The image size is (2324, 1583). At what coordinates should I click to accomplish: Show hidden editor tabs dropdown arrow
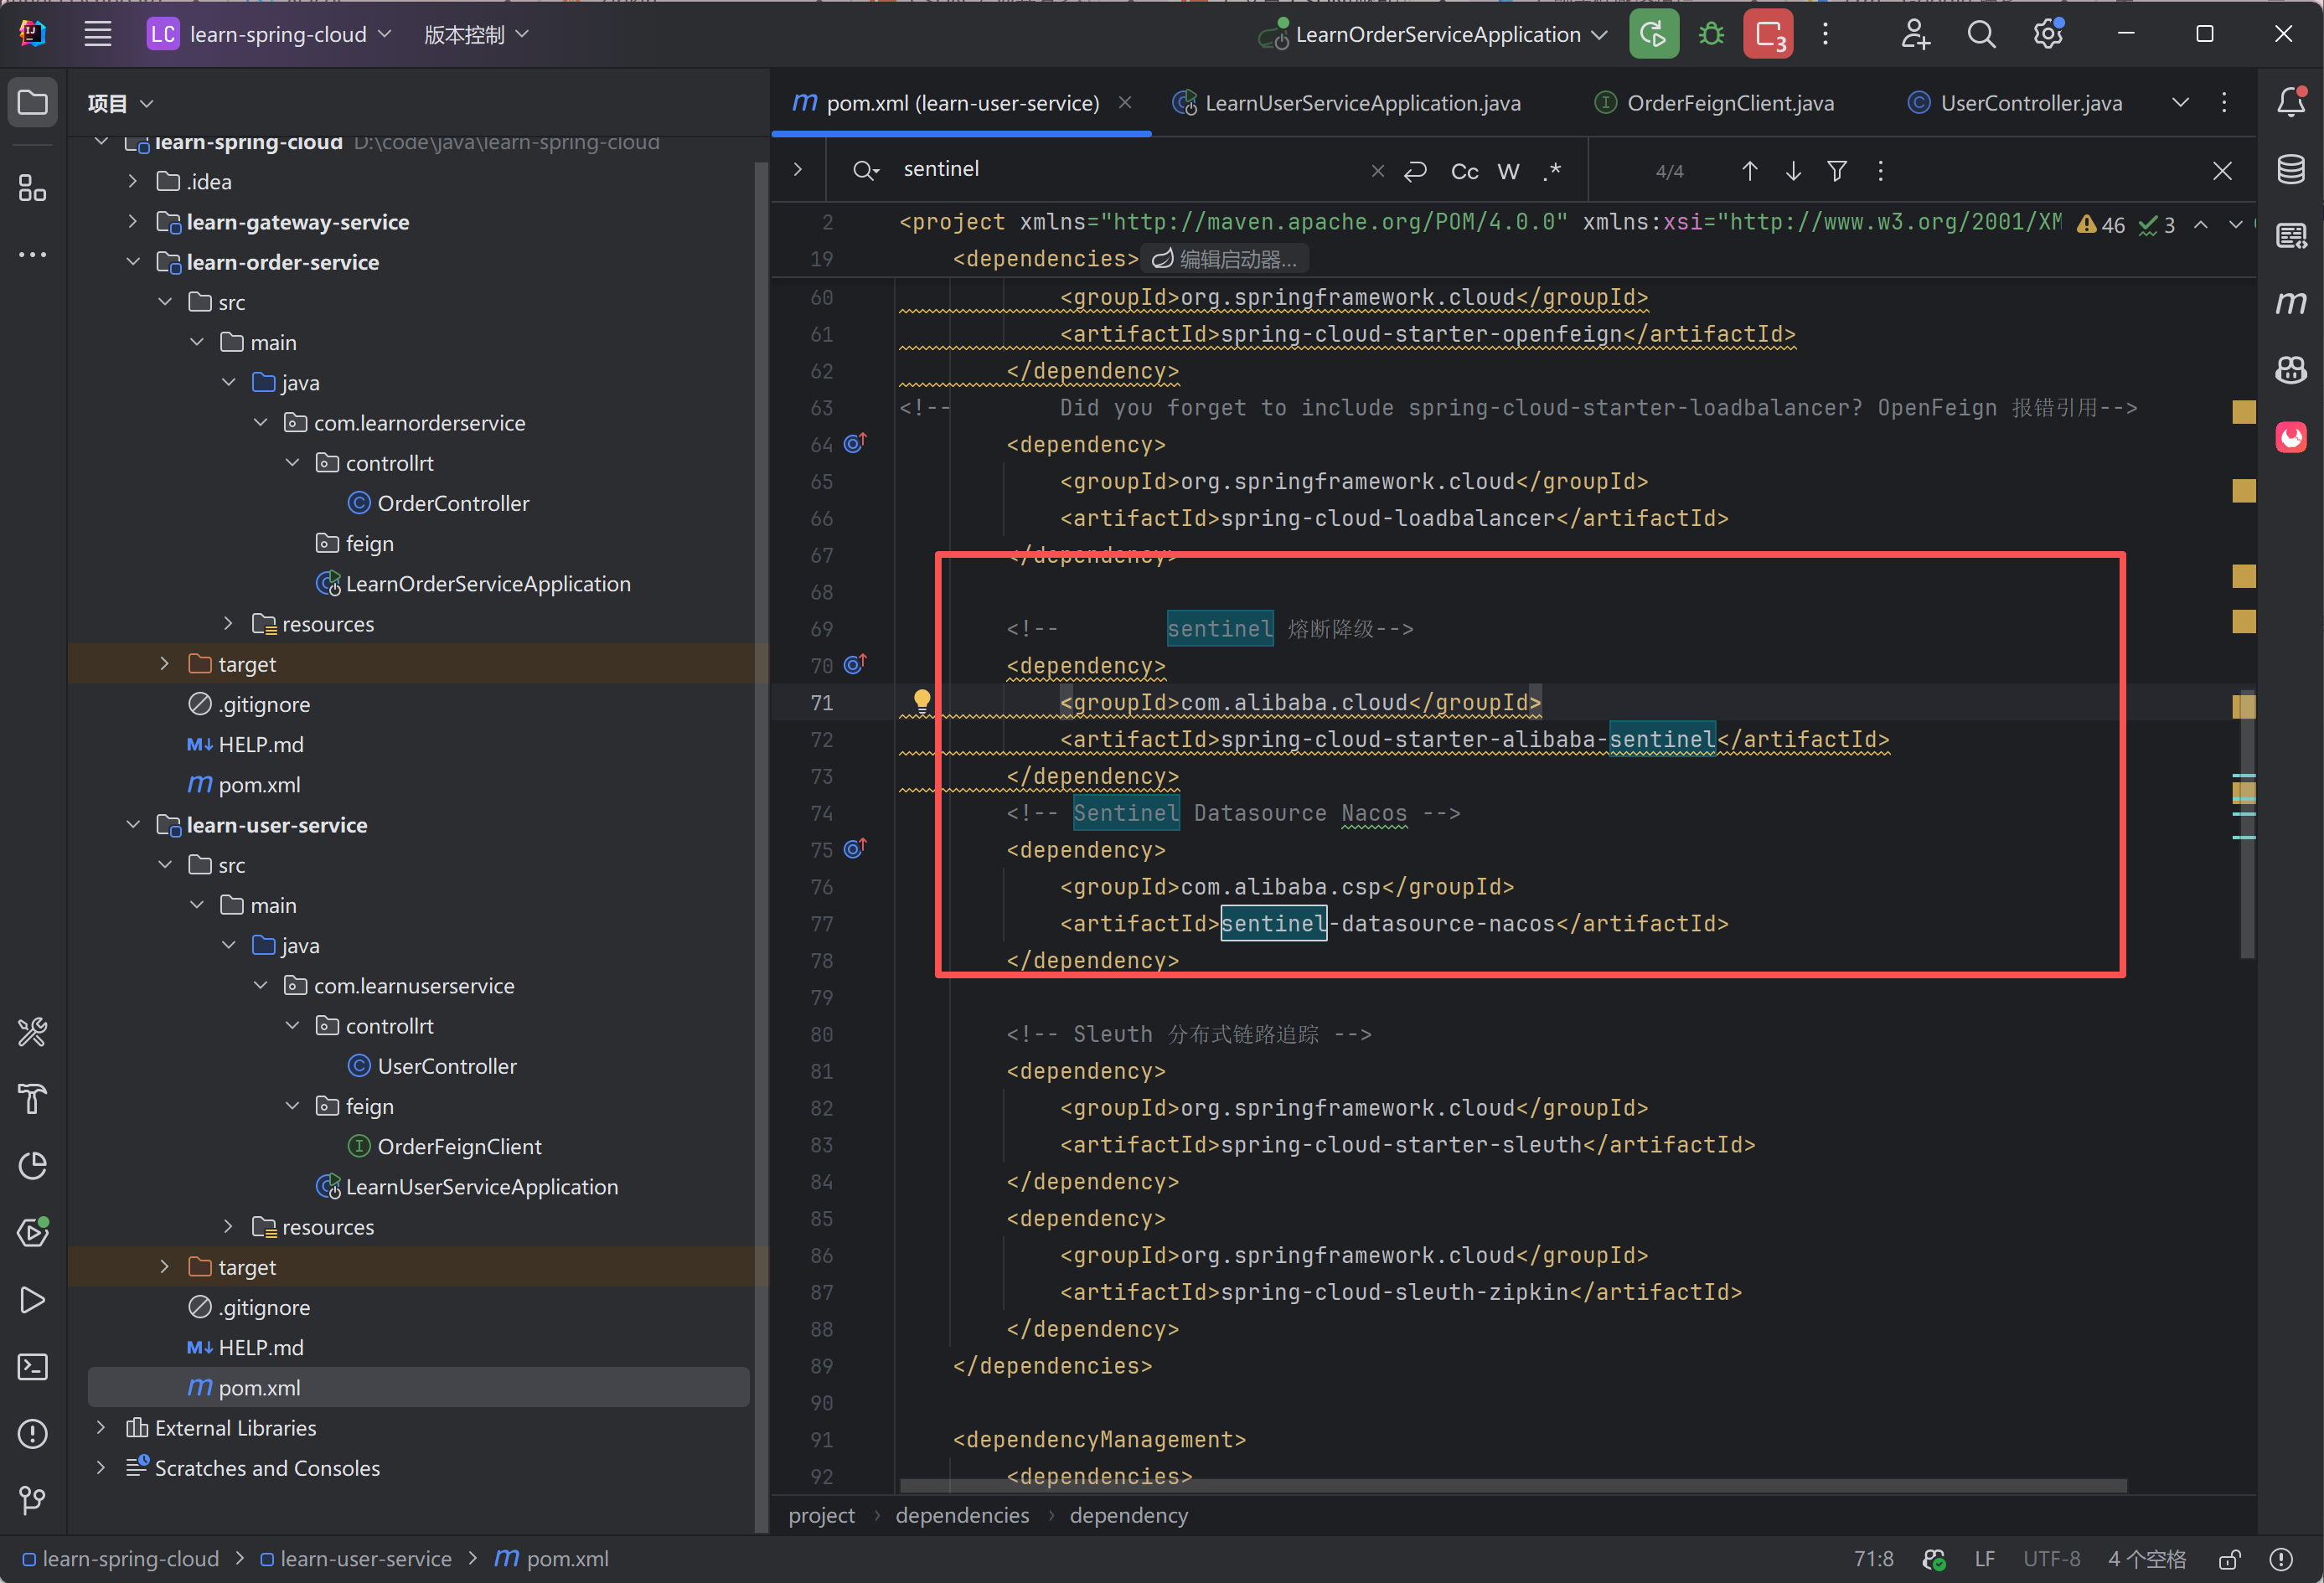click(2181, 102)
